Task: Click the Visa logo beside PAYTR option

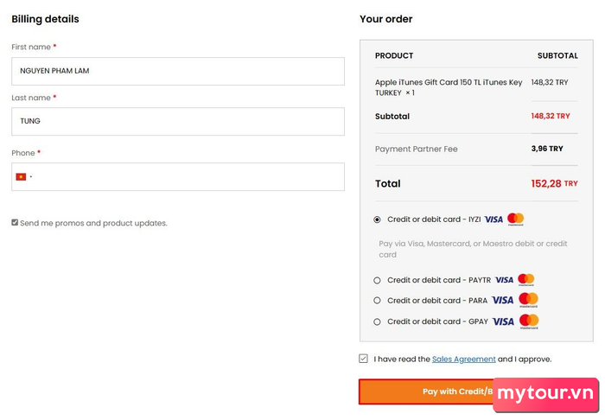Action: click(x=504, y=280)
